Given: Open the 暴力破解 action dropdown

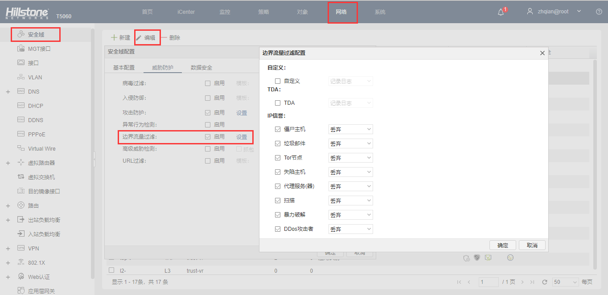Looking at the screenshot, I should click(350, 215).
